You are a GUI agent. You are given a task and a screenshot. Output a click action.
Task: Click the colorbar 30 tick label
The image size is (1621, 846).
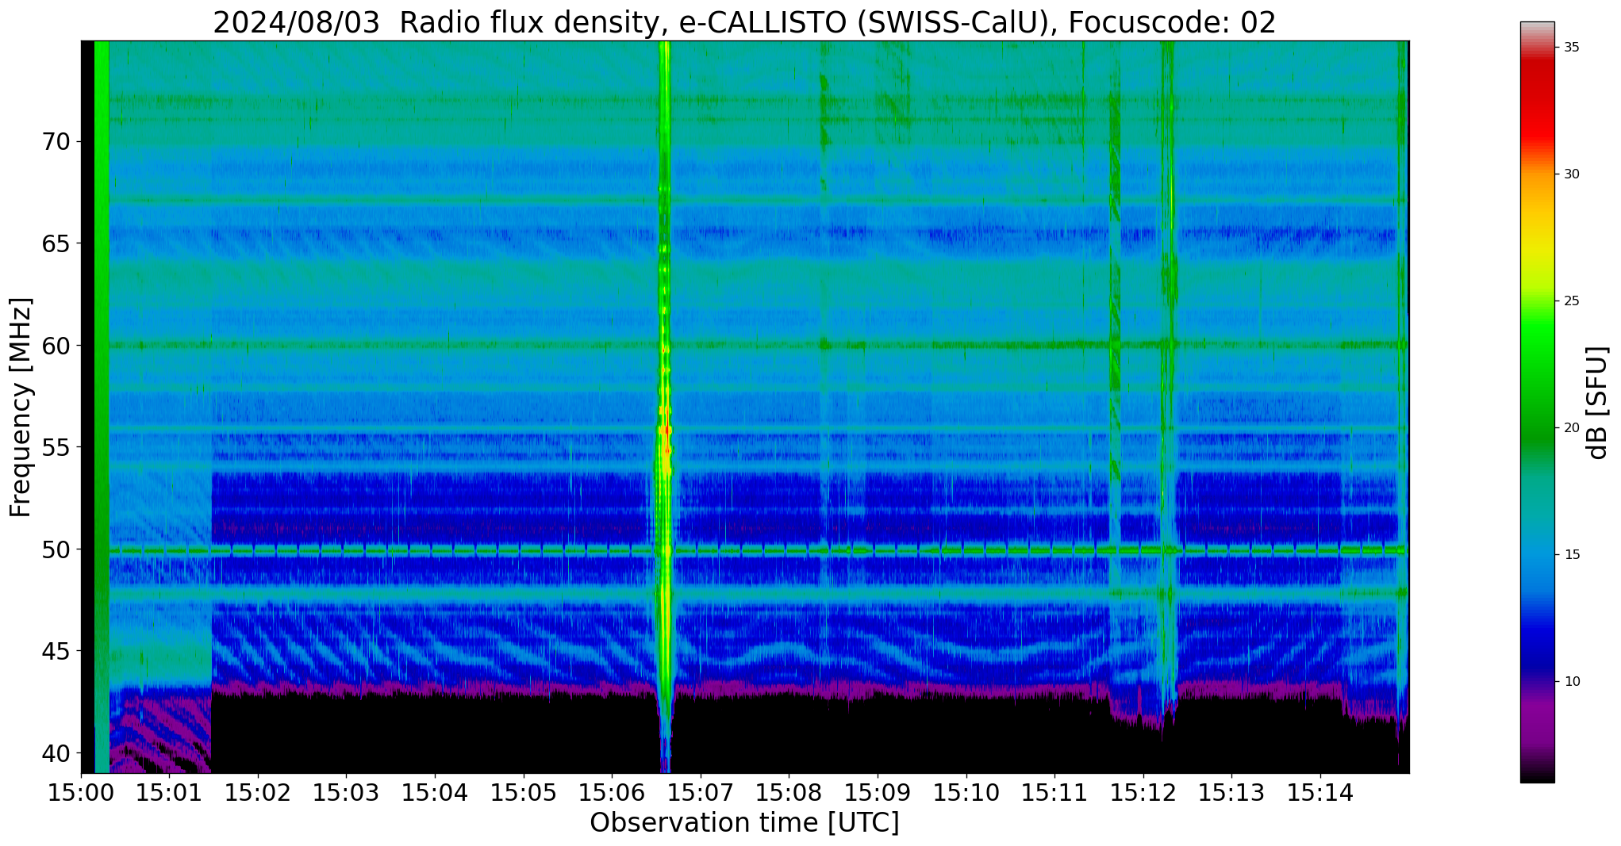click(x=1572, y=174)
